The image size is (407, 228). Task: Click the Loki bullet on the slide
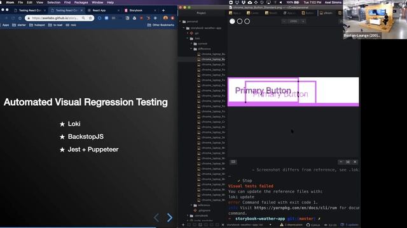point(74,124)
